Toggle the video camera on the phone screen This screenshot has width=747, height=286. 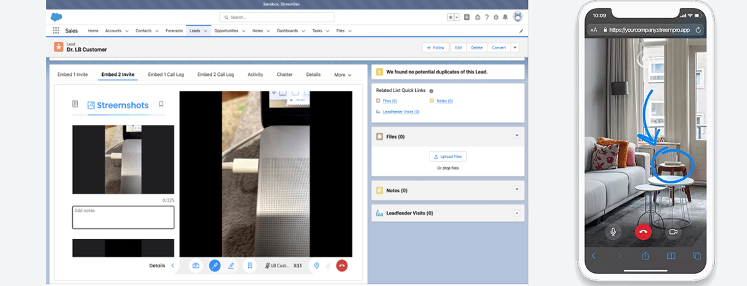pyautogui.click(x=673, y=231)
